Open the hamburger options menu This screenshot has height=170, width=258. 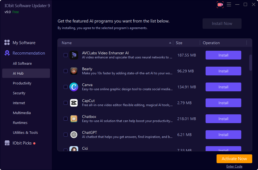click(x=229, y=4)
